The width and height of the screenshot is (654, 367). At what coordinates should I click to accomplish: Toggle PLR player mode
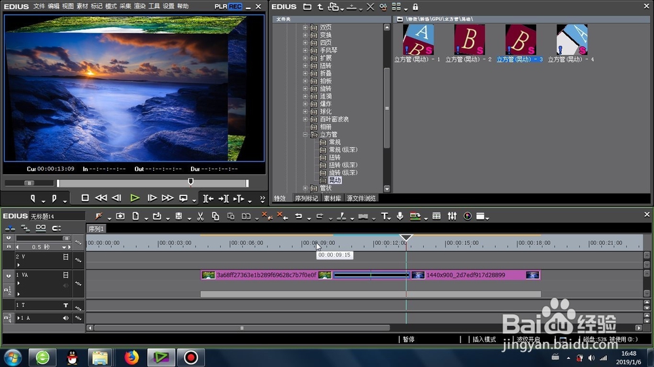(220, 7)
